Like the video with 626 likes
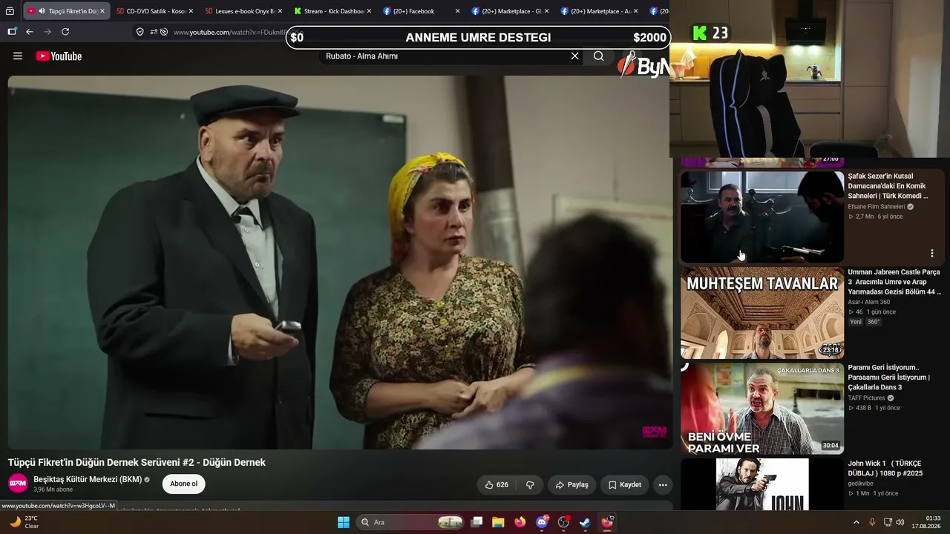The image size is (950, 534). tap(497, 485)
